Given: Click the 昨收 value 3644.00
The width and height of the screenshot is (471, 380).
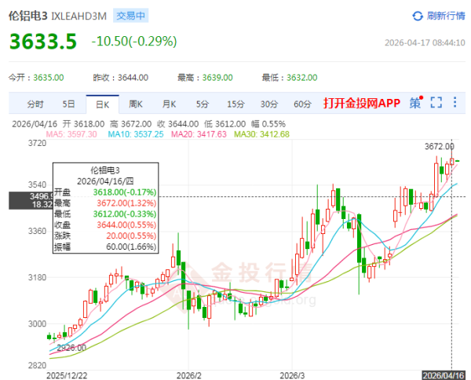Looking at the screenshot, I should [x=133, y=78].
